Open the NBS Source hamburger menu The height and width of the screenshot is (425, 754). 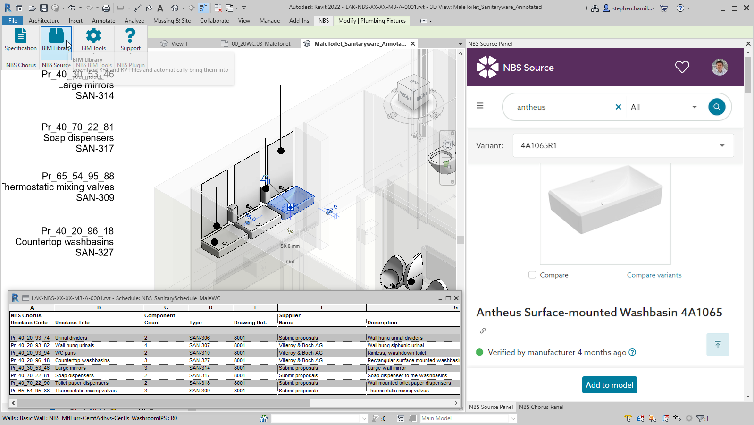click(x=480, y=106)
